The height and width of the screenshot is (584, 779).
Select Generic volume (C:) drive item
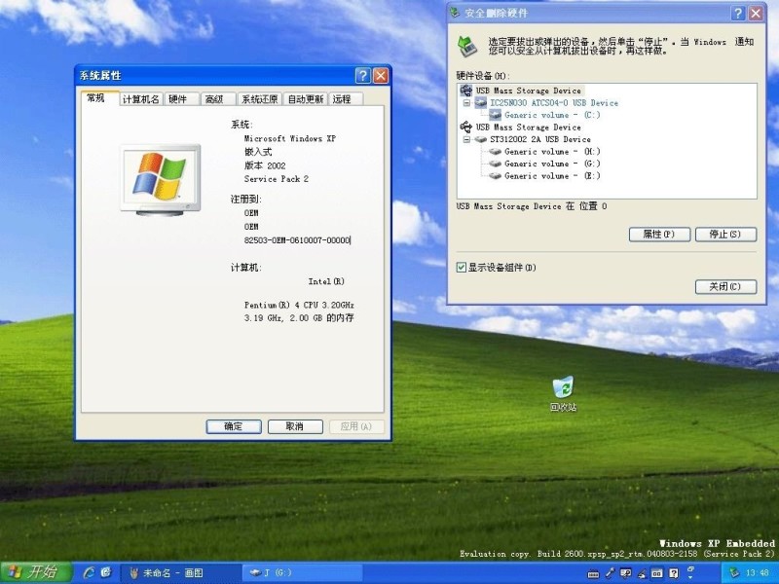[x=552, y=115]
